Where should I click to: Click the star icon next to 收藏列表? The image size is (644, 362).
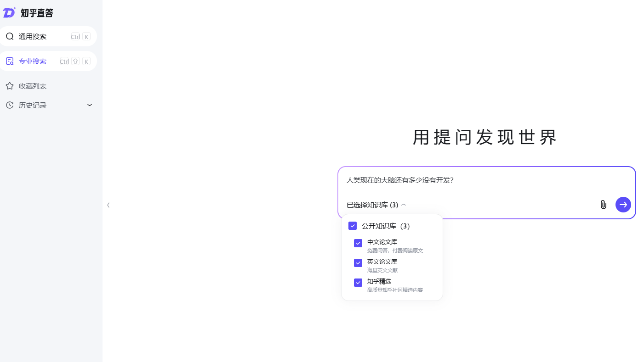click(x=9, y=85)
